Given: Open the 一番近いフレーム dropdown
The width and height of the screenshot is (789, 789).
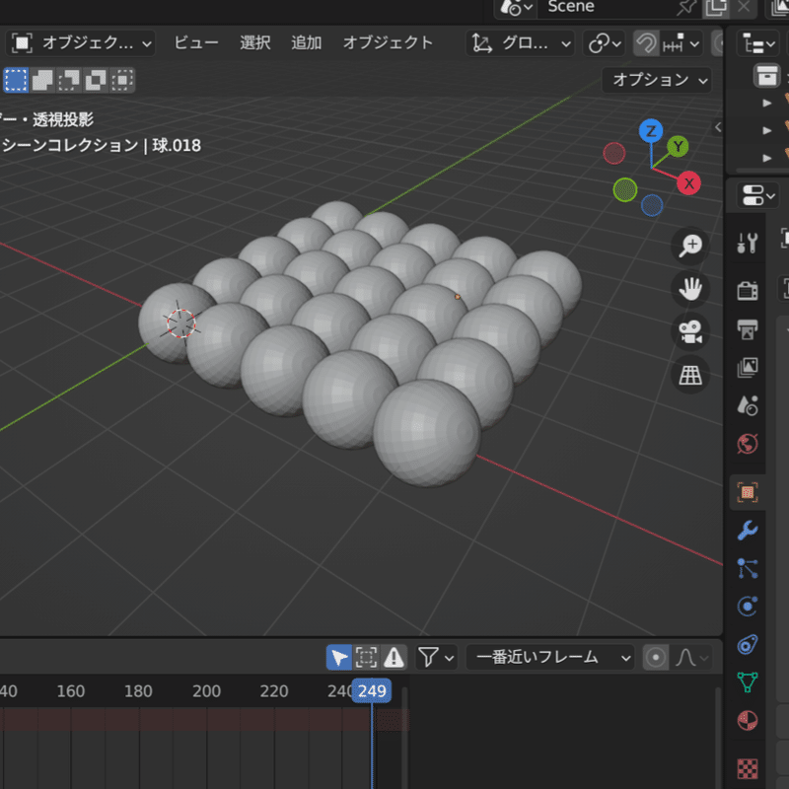Looking at the screenshot, I should click(x=549, y=657).
